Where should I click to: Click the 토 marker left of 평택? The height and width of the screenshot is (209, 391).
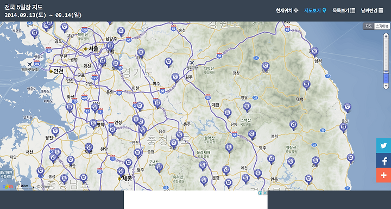[x=93, y=124]
